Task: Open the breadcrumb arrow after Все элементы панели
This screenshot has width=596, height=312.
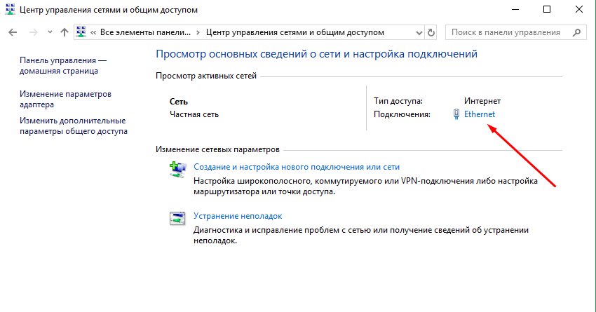Action: tap(198, 33)
